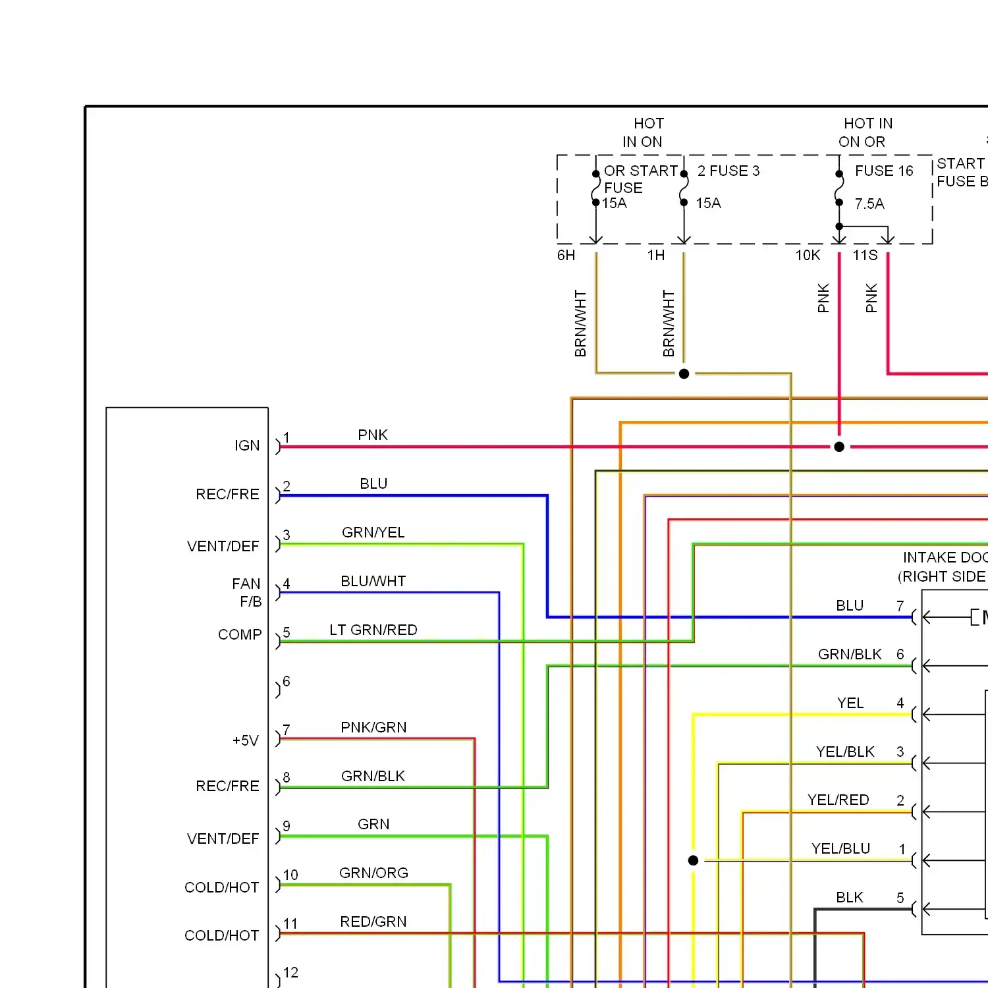988x988 pixels.
Task: Click the BLU label on REC/FRE pin 2 wire
Action: [x=373, y=484]
